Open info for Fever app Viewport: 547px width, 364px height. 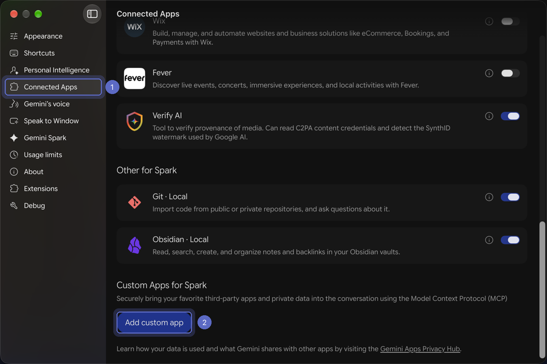489,73
